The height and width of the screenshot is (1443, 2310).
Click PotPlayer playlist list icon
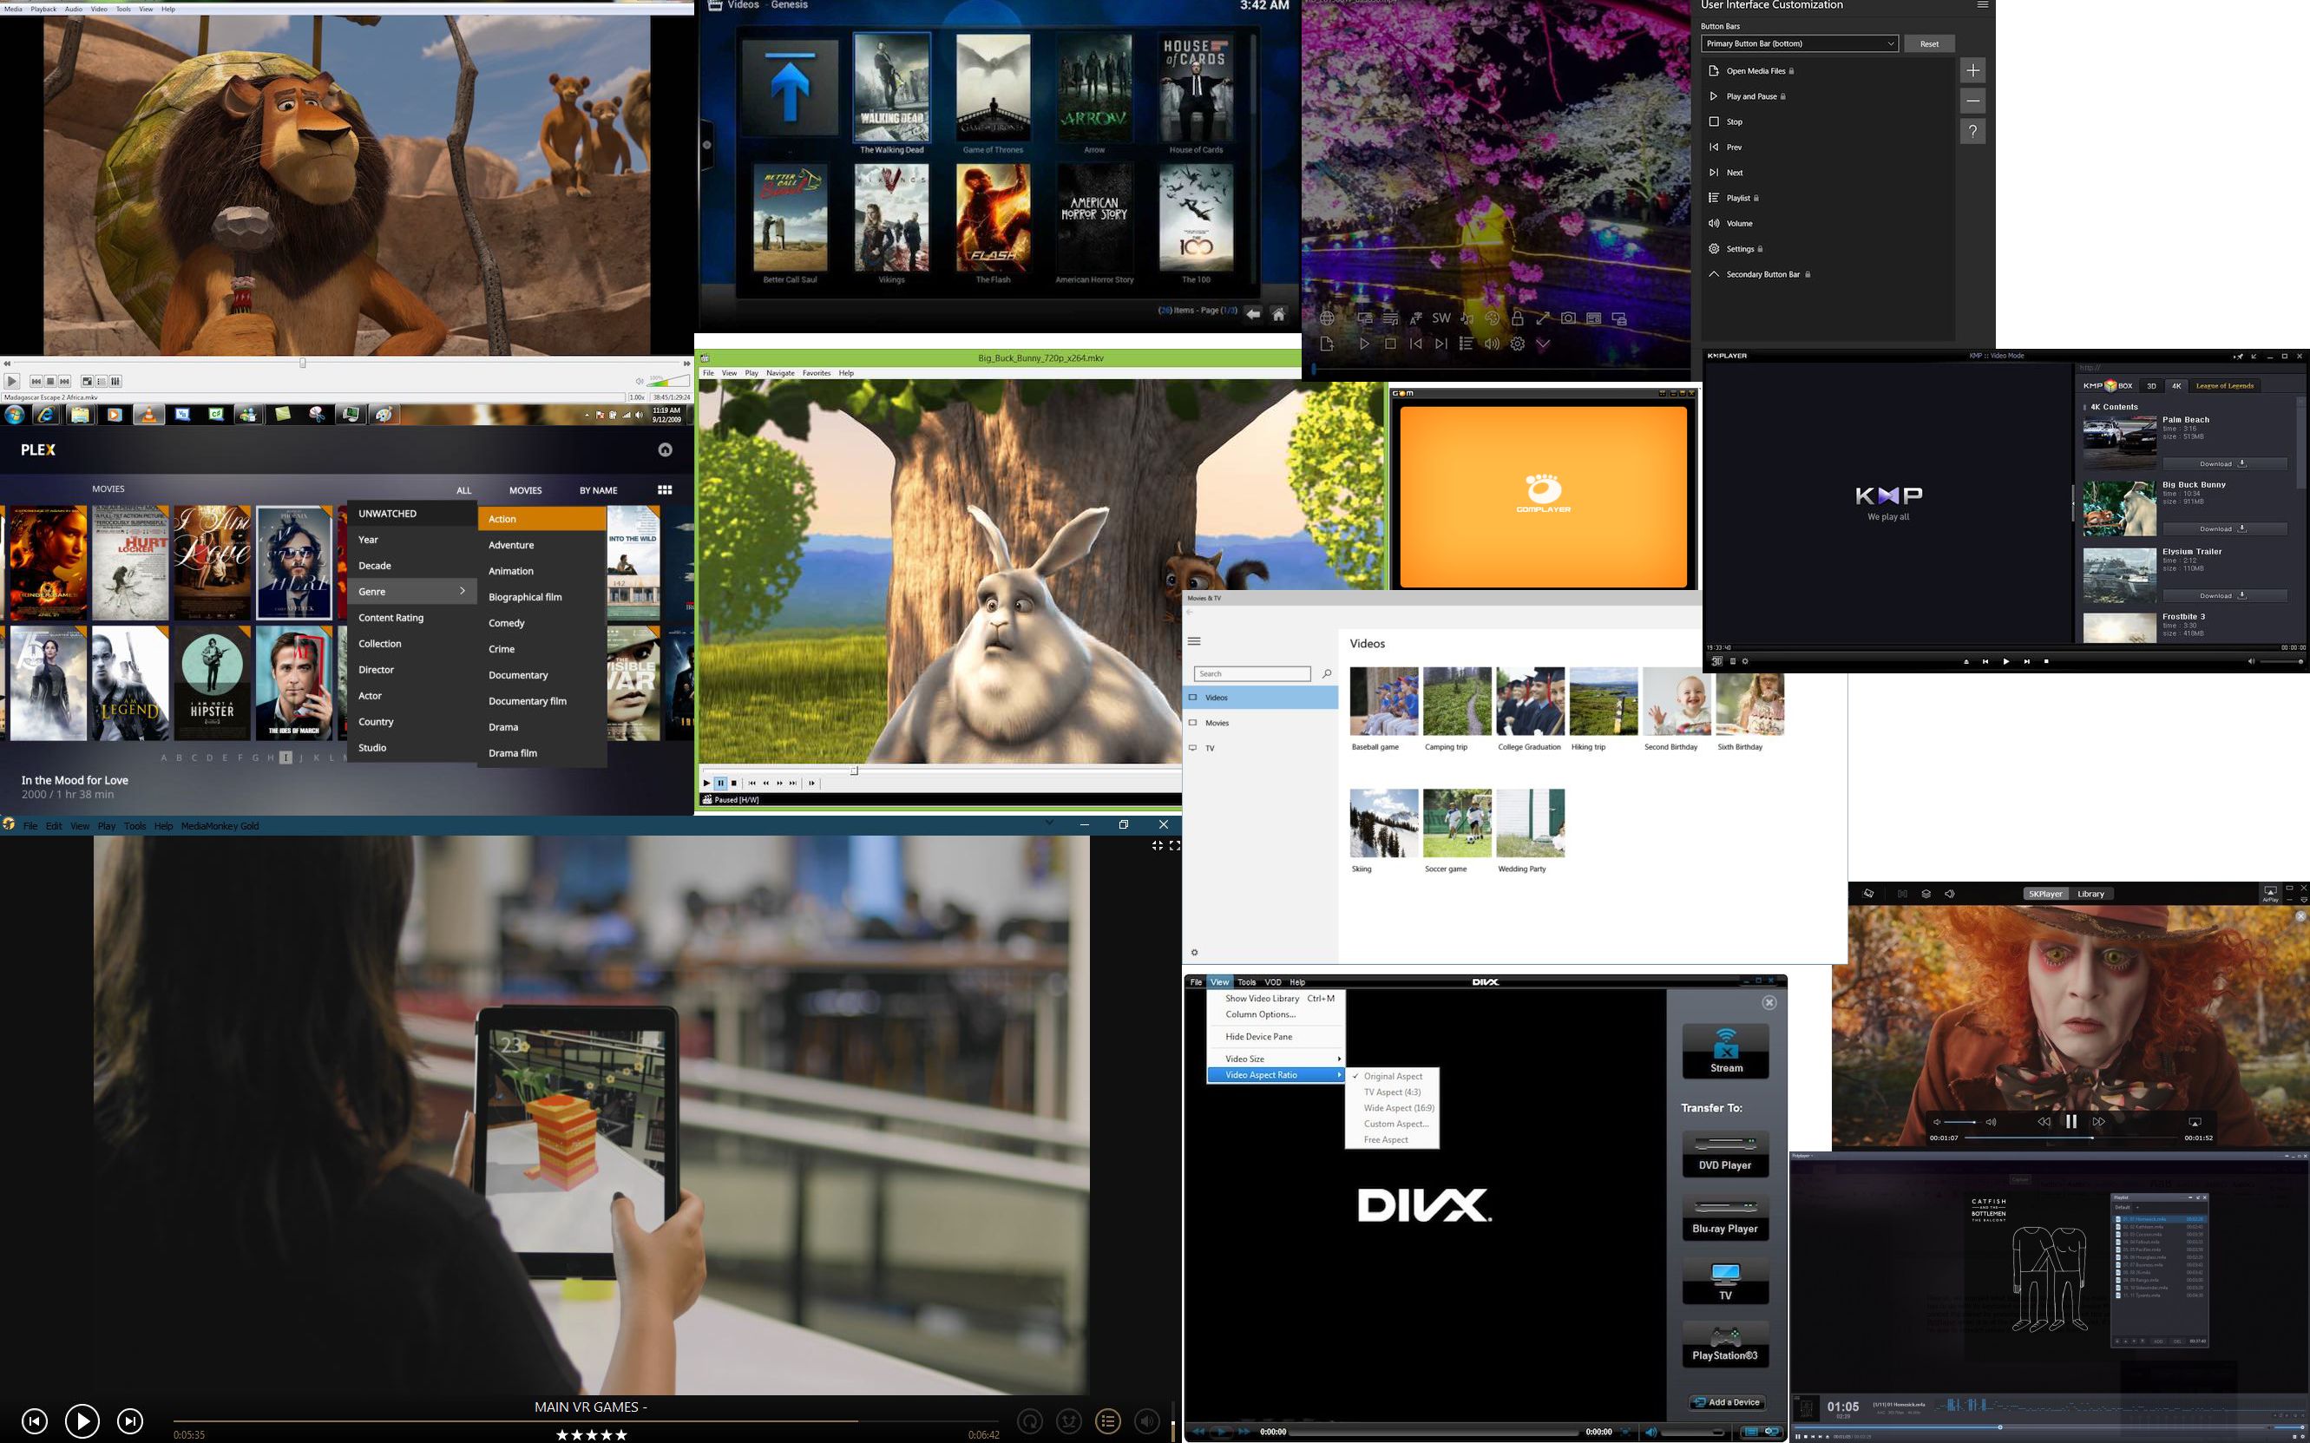click(x=1466, y=344)
